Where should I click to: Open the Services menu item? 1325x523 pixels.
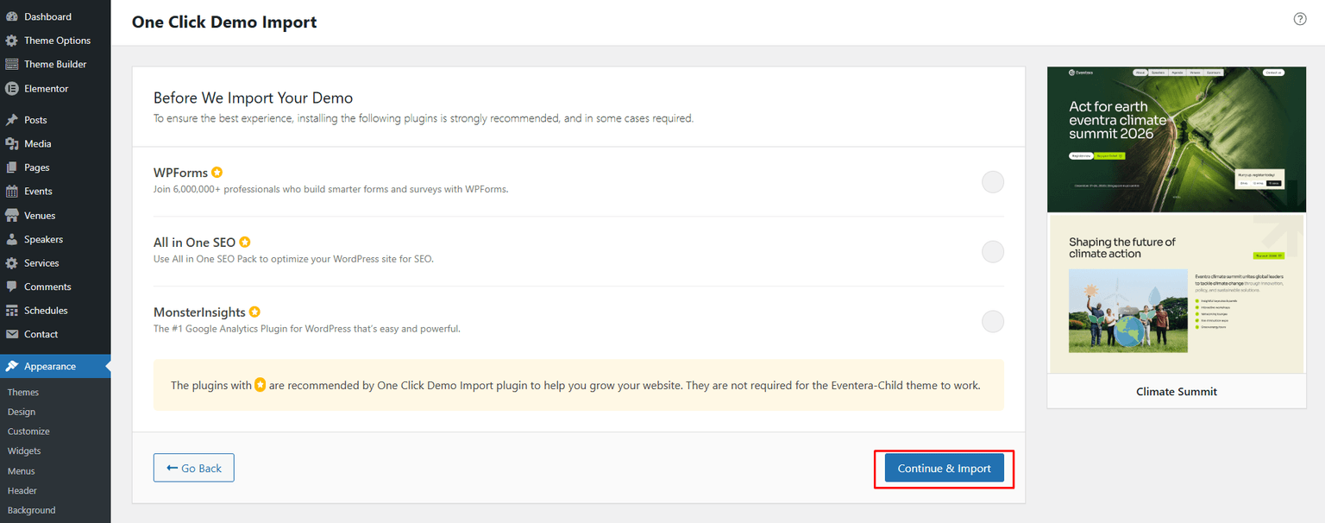[55, 263]
